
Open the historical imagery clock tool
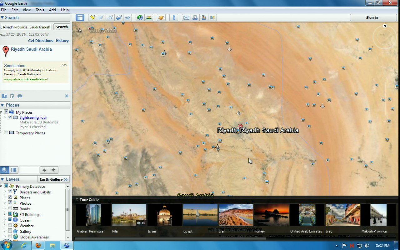[x=140, y=17]
